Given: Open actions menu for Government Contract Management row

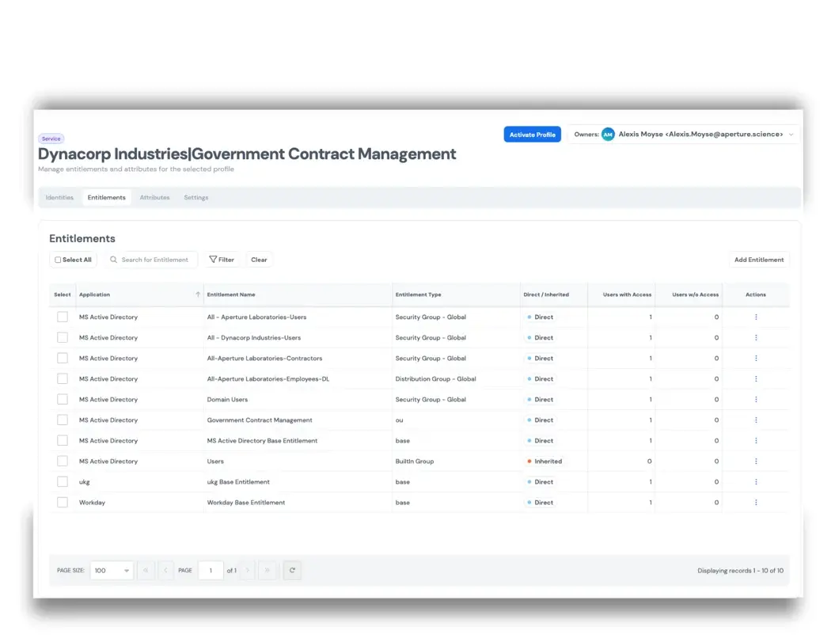Looking at the screenshot, I should coord(756,420).
